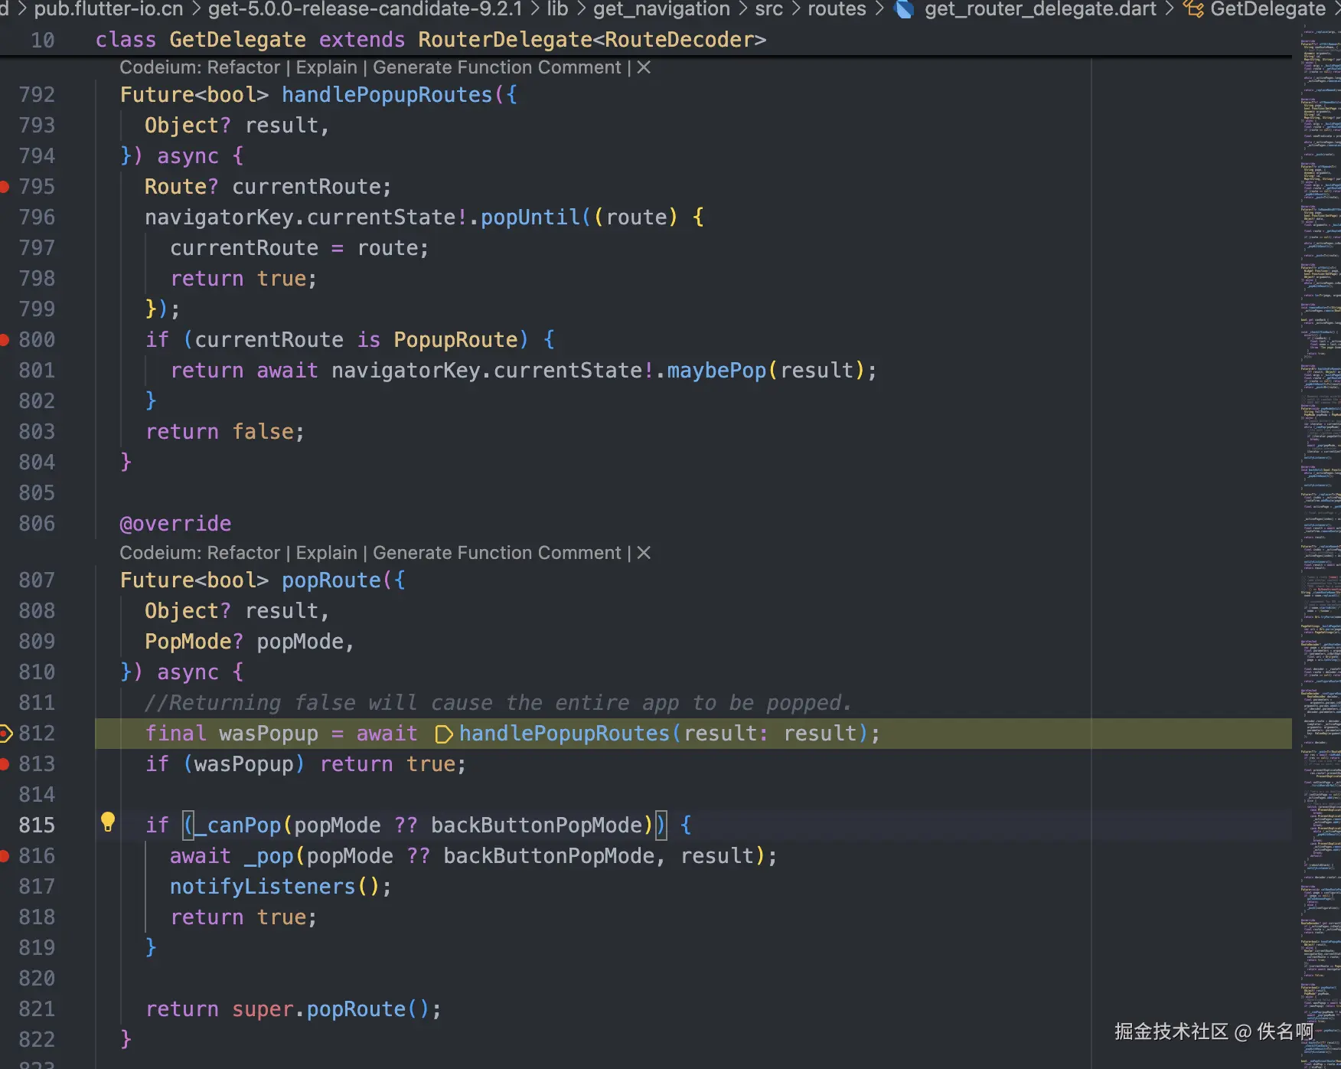
Task: Open the get_router_delegate.dart breadcrumb
Action: (1040, 9)
